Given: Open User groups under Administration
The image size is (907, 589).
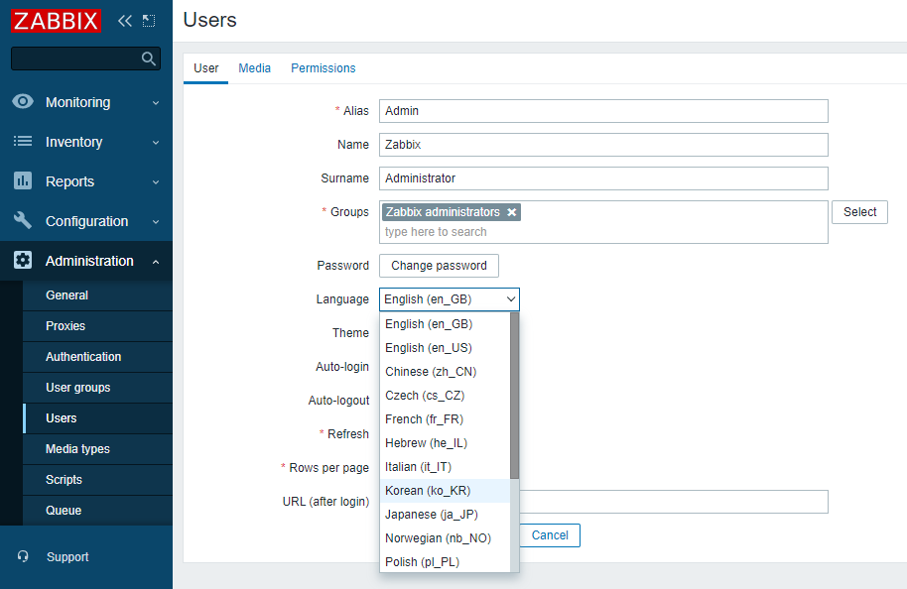Looking at the screenshot, I should [x=97, y=388].
